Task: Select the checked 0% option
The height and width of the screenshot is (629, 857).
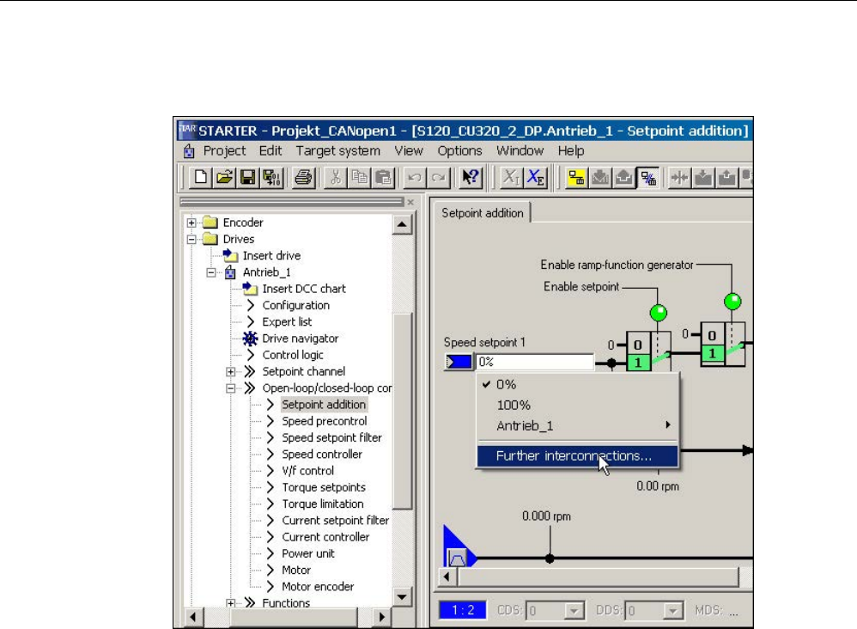Action: tap(578, 384)
